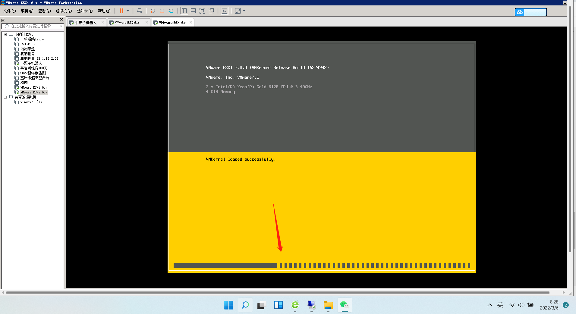Click the blue cloud widget at top right
Screen dimensions: 576x314
click(x=530, y=12)
